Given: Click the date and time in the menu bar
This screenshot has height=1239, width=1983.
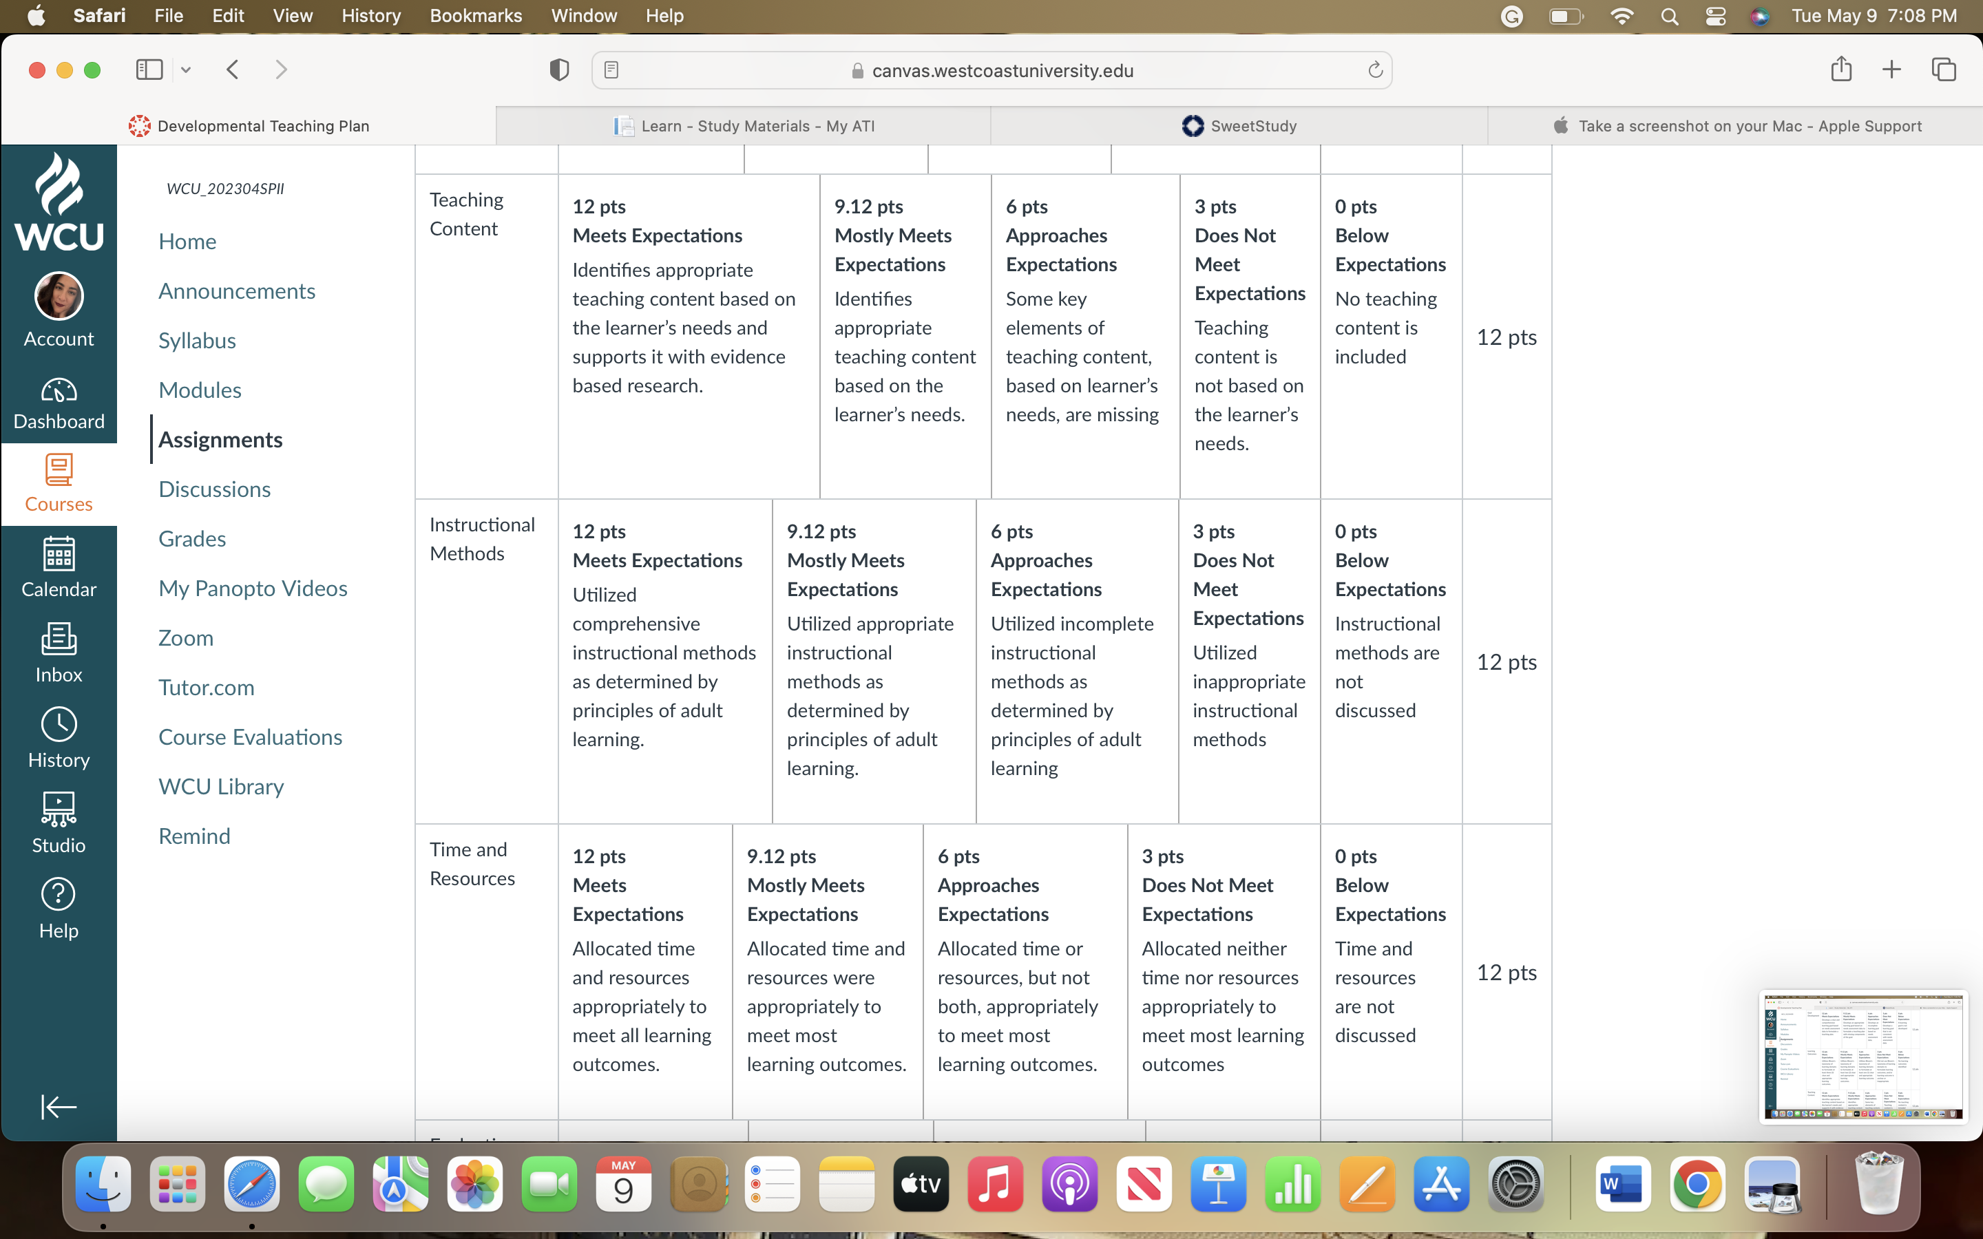Looking at the screenshot, I should pos(1874,17).
